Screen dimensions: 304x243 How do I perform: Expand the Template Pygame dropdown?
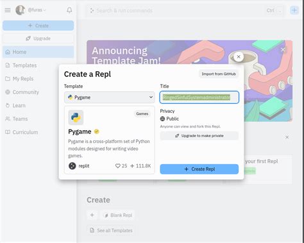tap(109, 97)
